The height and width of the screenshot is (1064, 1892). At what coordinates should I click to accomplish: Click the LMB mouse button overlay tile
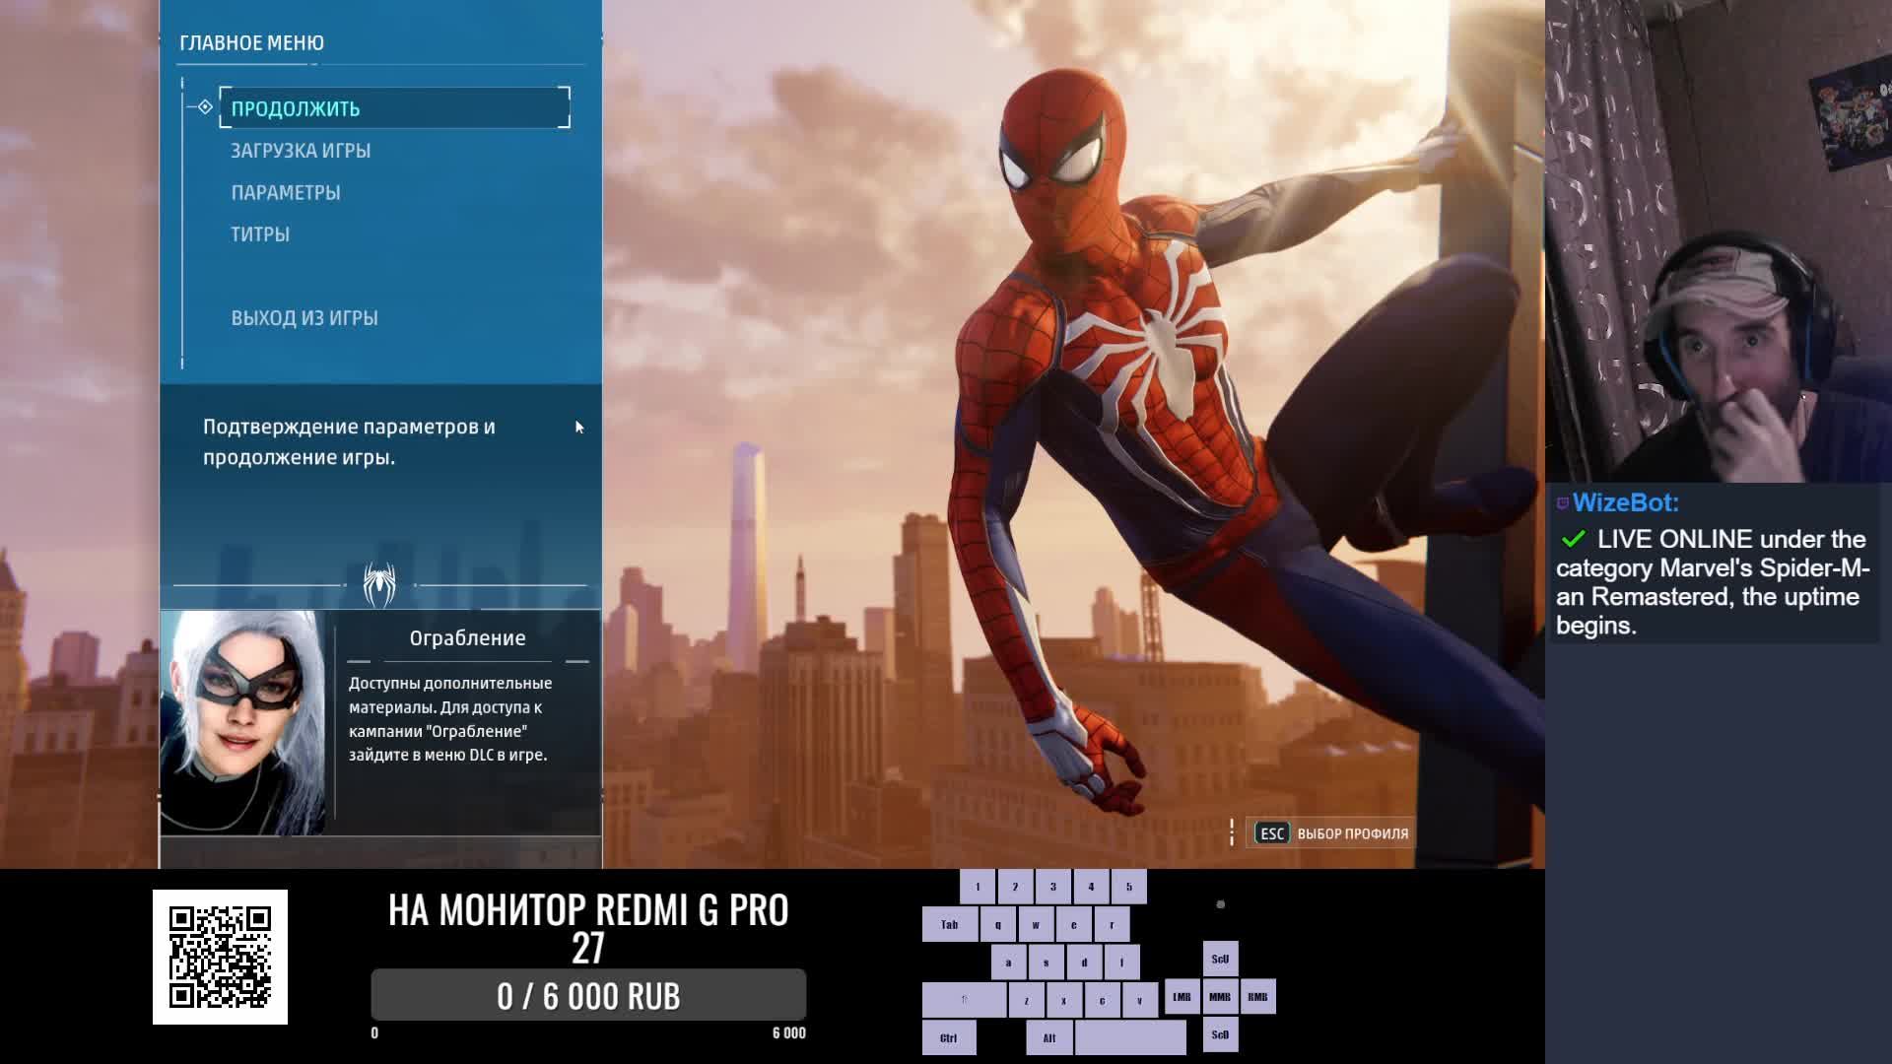pyautogui.click(x=1182, y=997)
